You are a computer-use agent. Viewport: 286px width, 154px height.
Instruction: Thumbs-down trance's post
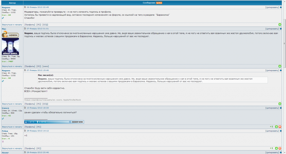pos(280,127)
